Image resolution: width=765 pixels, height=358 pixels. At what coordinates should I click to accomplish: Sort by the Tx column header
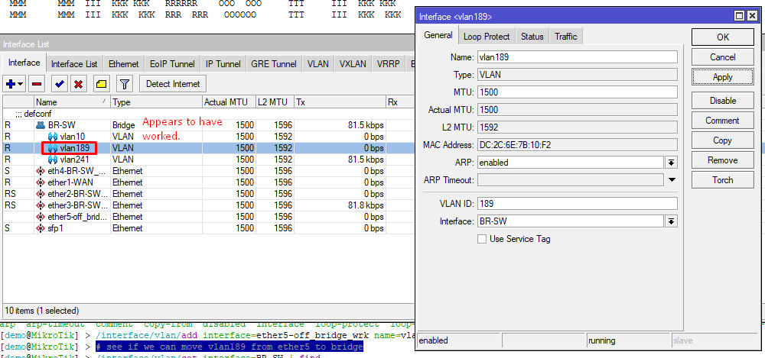[340, 102]
